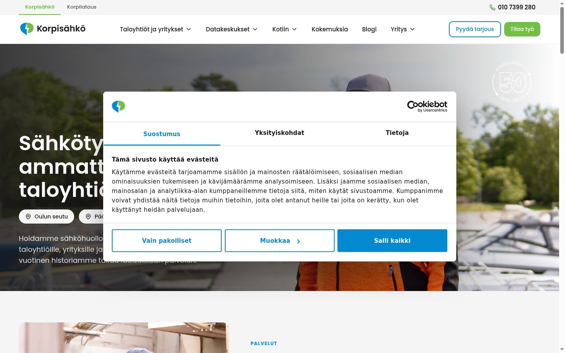Click the Tämä sivusto käyttää evästeitä heading
The image size is (565, 353).
click(165, 159)
